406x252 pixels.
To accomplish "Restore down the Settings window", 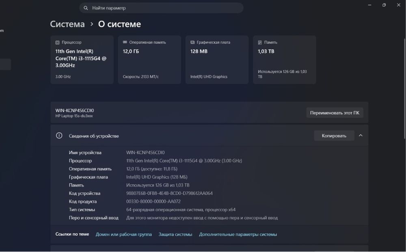I will [x=384, y=5].
